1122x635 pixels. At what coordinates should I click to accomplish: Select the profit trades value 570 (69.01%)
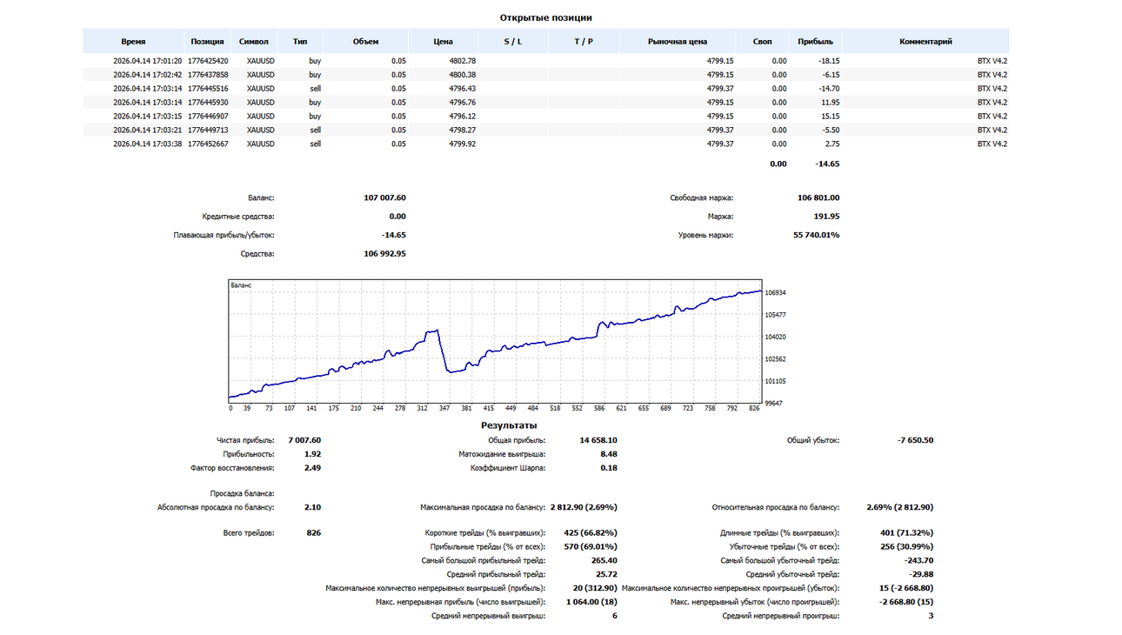[x=591, y=546]
